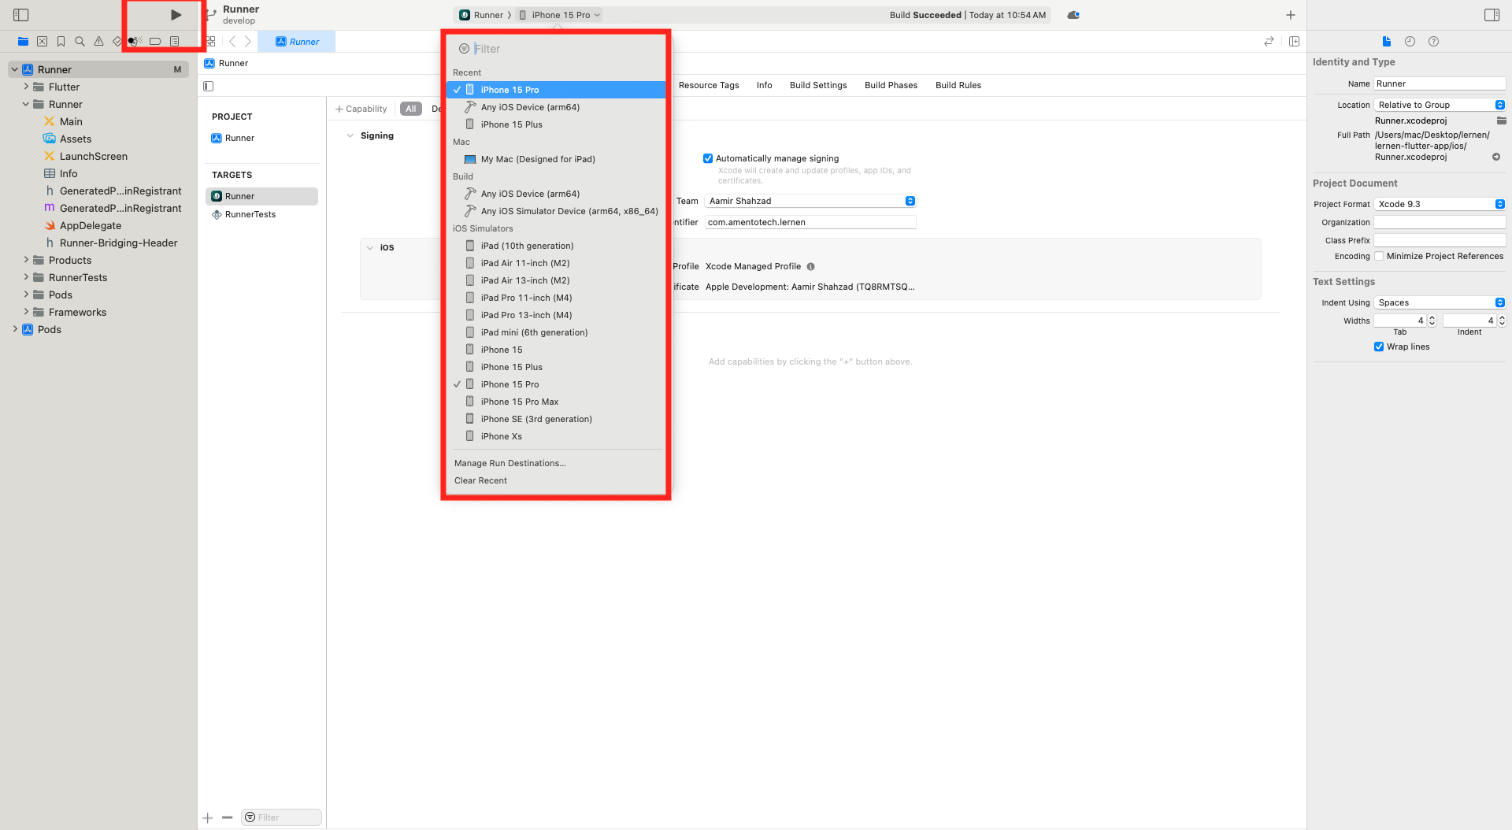Add an editor on the right
Viewport: 1512px width, 830px height.
point(1294,41)
